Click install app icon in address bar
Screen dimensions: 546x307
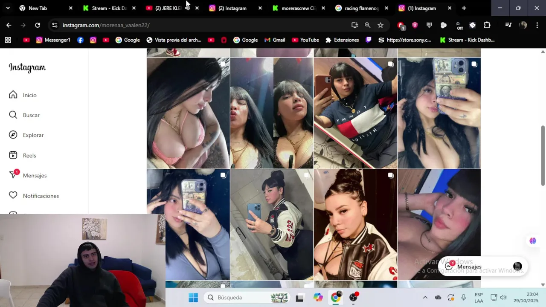tap(354, 25)
